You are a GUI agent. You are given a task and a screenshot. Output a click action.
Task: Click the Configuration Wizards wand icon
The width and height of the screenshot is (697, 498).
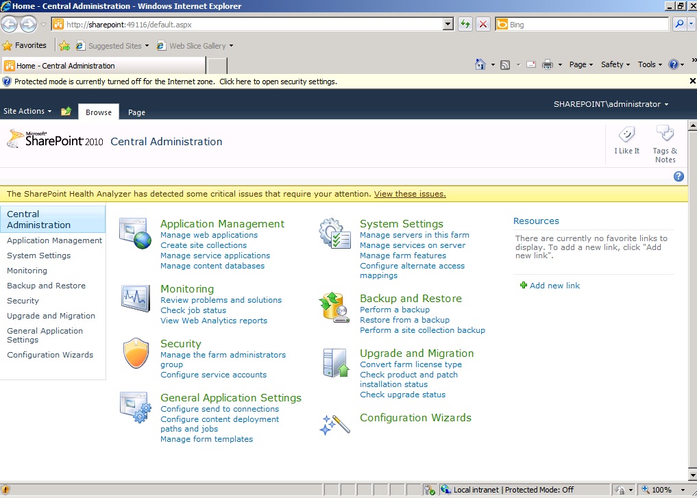tap(334, 425)
